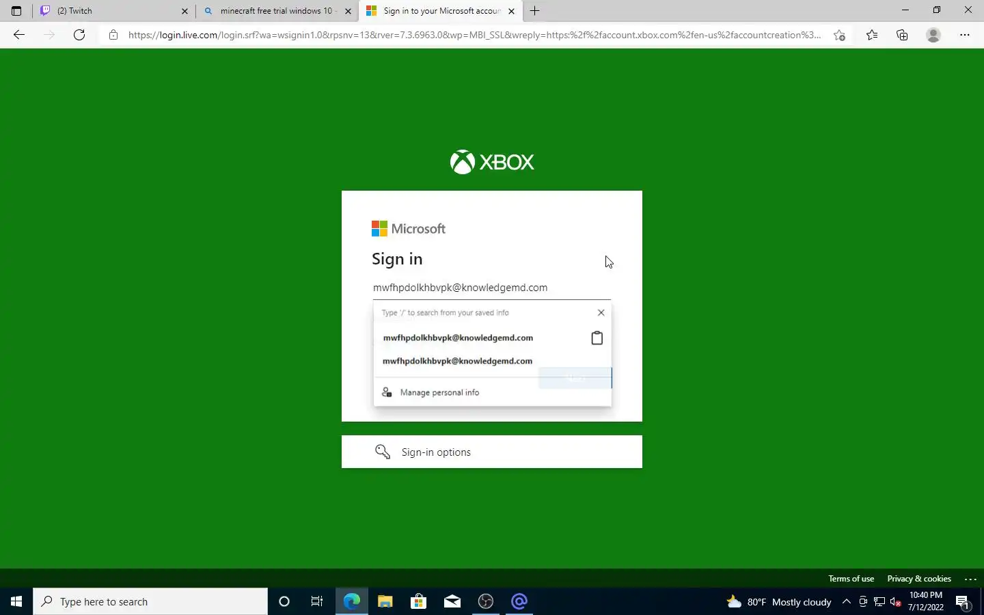Click the address bar URL
The image size is (984, 615).
(474, 35)
